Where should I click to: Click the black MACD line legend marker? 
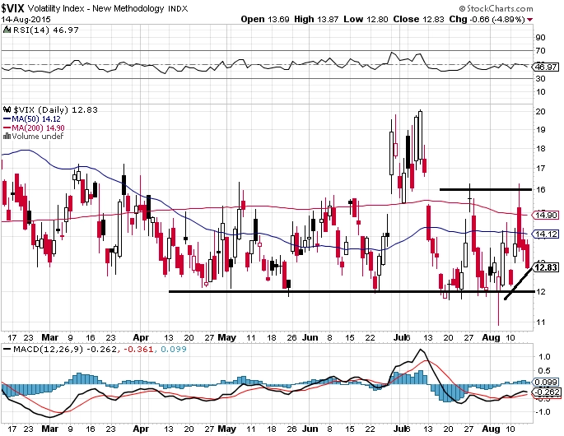7,349
